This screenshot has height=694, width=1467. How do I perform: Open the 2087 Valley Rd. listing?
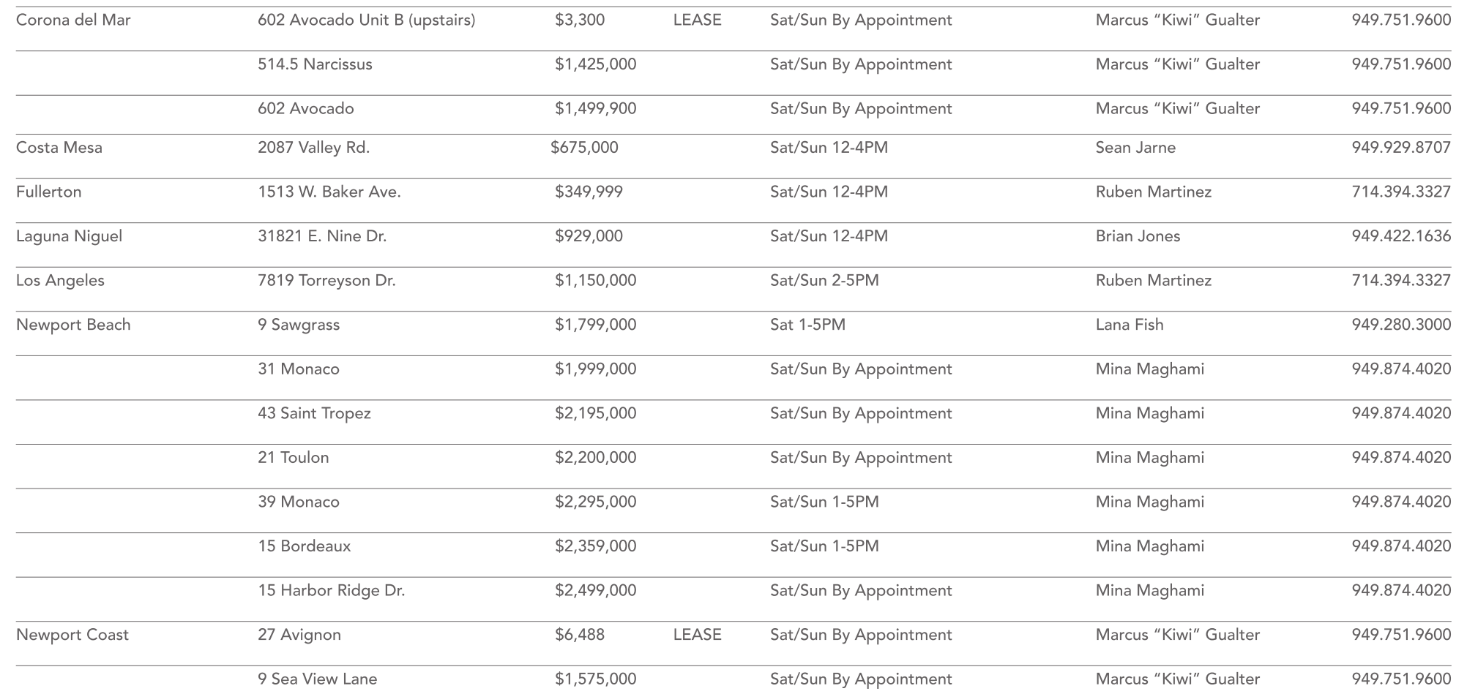click(313, 148)
